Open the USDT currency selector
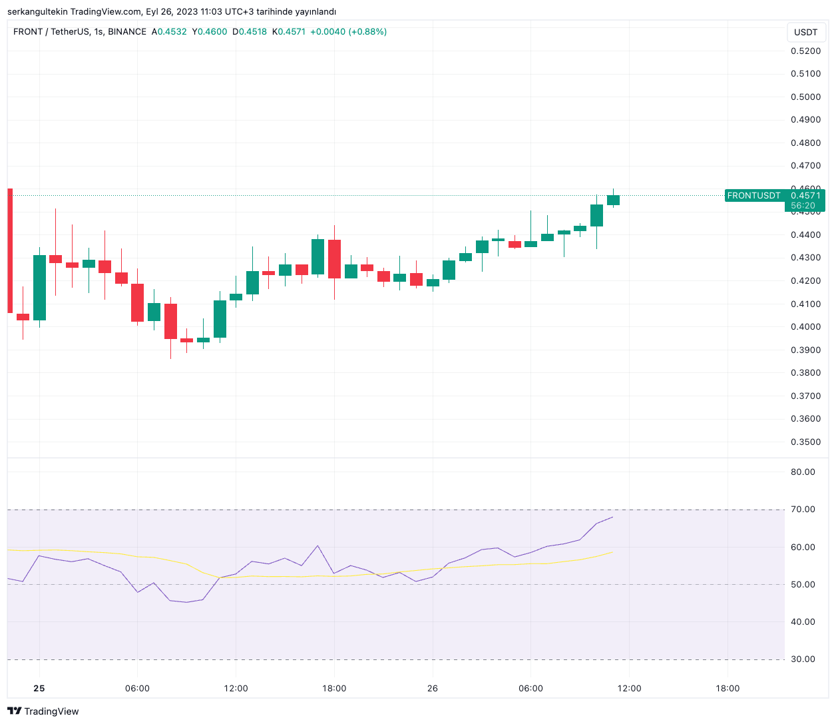 (x=805, y=32)
